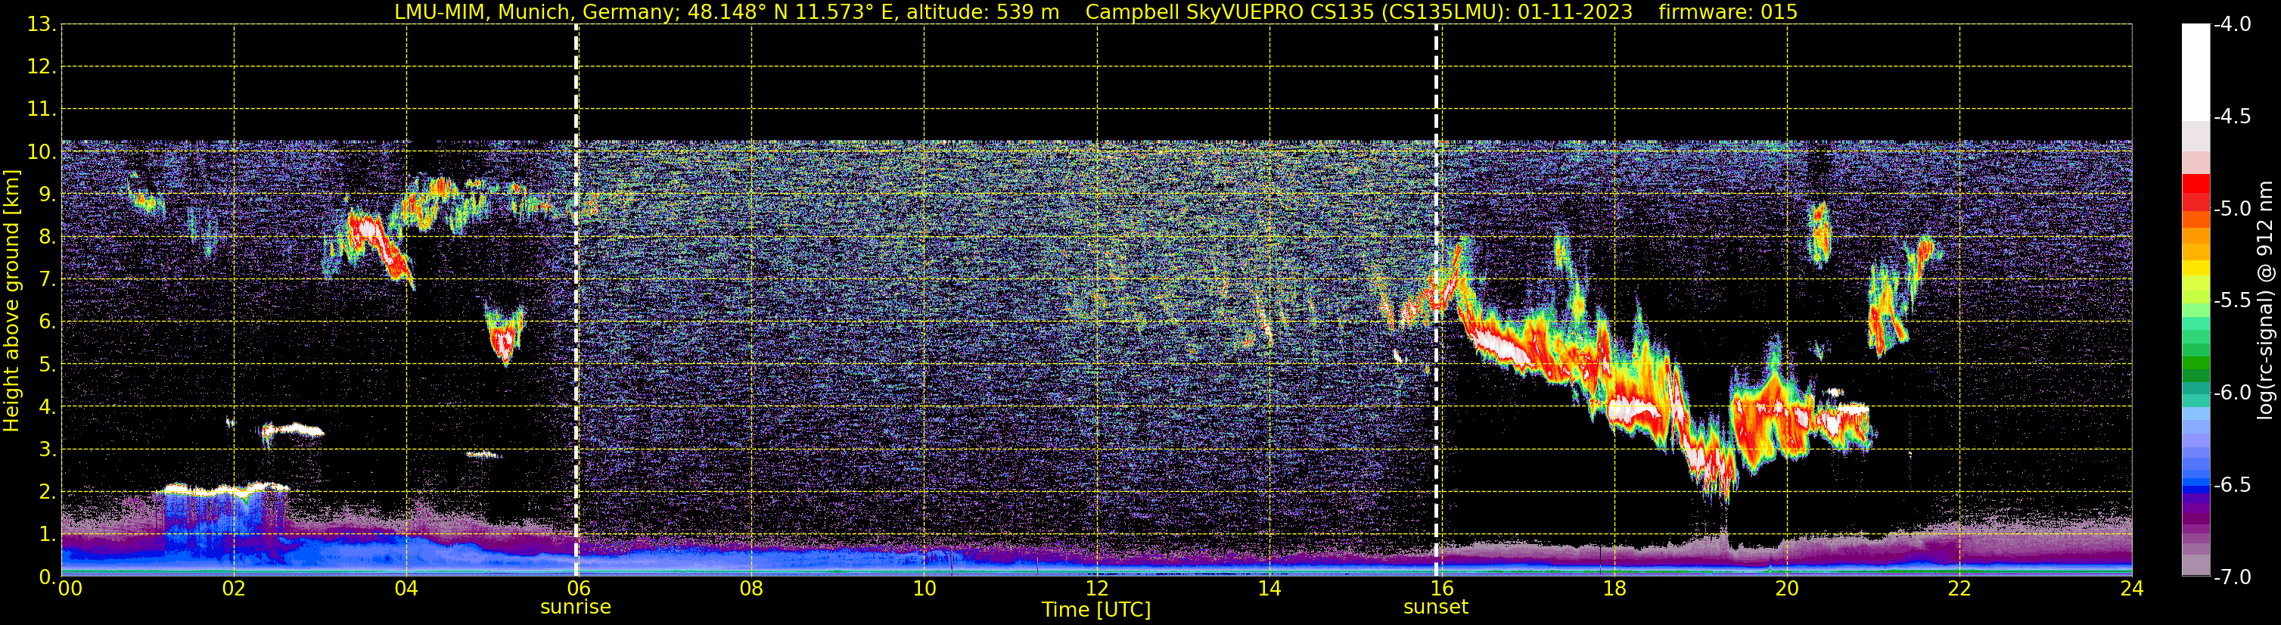Click the plot title mentioning LMU-MIM, Munich
Image resolution: width=2281 pixels, height=625 pixels.
(x=1095, y=11)
